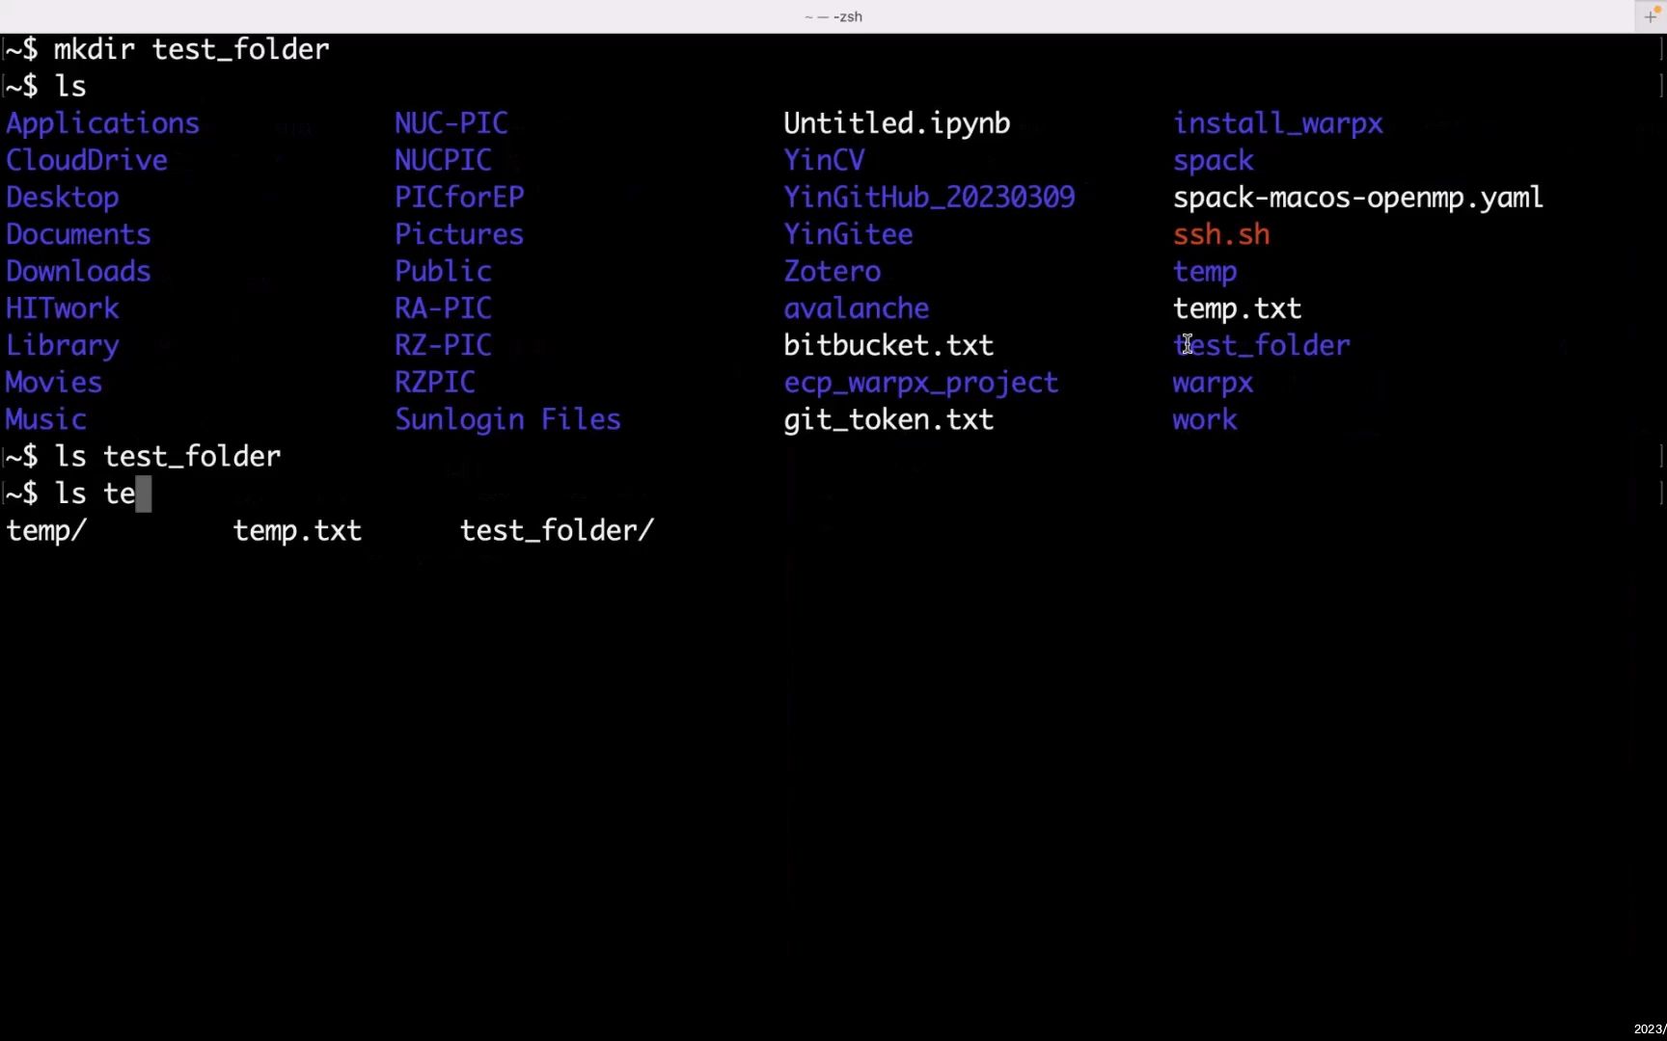
Task: Choose the temp/ completion suggestion
Action: (x=46, y=530)
